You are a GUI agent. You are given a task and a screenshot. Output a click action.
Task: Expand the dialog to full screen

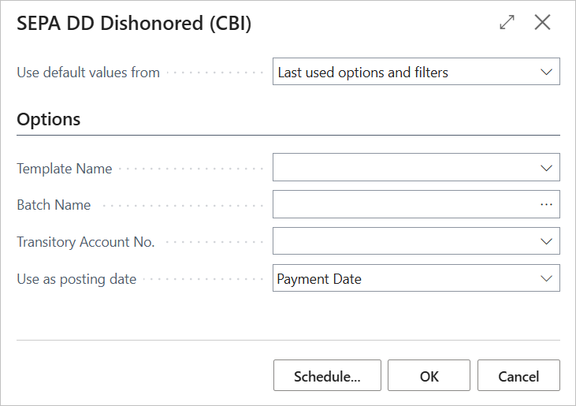(x=507, y=23)
